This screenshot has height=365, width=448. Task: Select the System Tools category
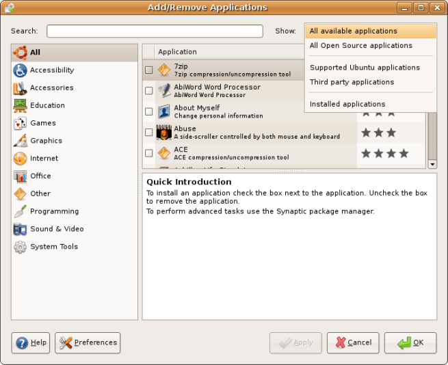point(75,247)
